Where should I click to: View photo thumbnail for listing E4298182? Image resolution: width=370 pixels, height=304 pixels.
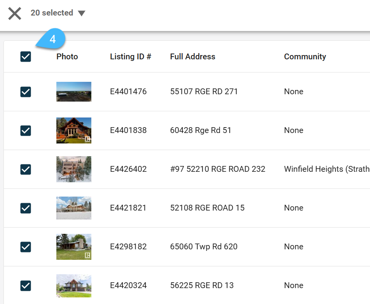click(73, 247)
